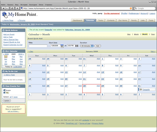Click the Google search magnifier icon
157x132 pixels.
136,8
